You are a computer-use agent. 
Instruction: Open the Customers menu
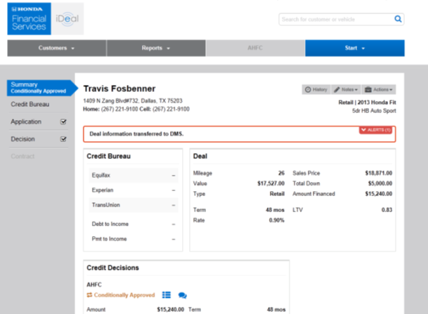click(57, 48)
